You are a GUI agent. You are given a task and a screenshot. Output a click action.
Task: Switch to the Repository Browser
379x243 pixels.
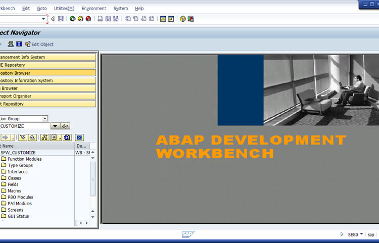(x=48, y=73)
